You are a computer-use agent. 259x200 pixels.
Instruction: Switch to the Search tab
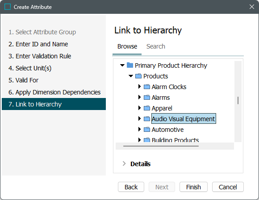click(155, 46)
